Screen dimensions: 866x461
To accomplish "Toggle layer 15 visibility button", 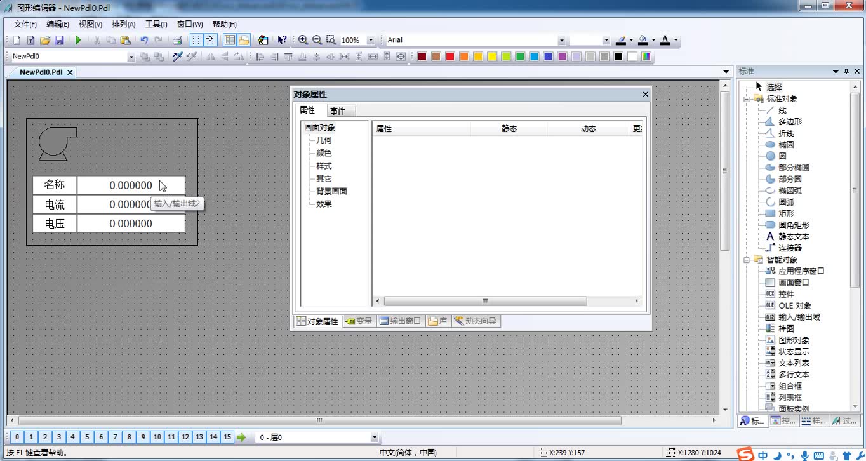I will pyautogui.click(x=227, y=437).
